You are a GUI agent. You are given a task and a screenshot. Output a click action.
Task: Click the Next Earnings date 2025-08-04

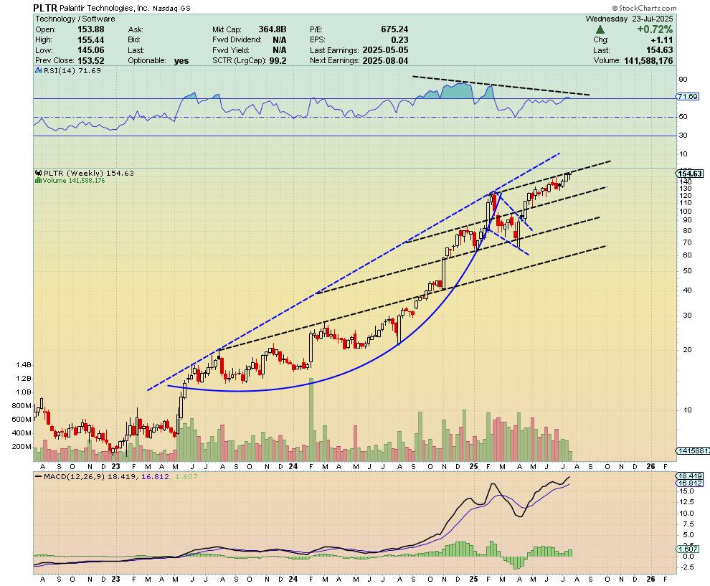click(x=385, y=61)
